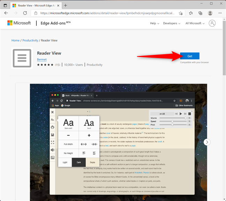This screenshot has width=226, height=201.
Task: Click the Compatible with your browser text
Action: tap(194, 63)
